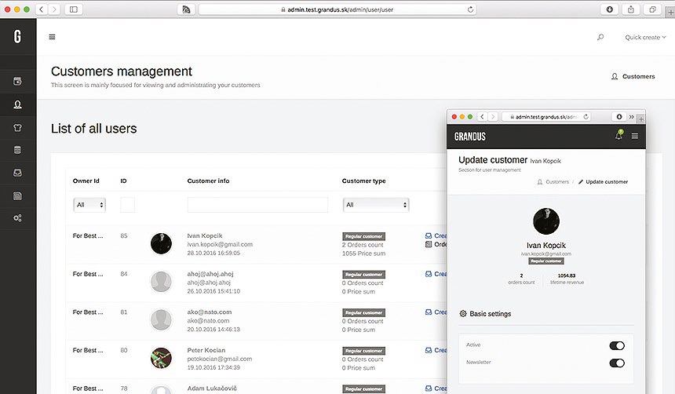
Task: Click Customers breadcrumb in popup window
Action: point(553,181)
